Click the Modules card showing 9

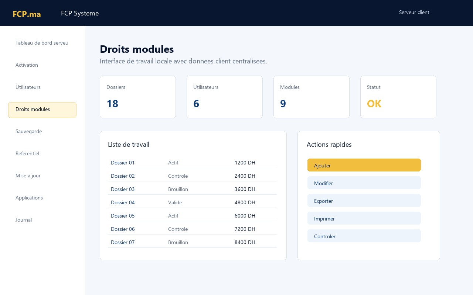[312, 97]
